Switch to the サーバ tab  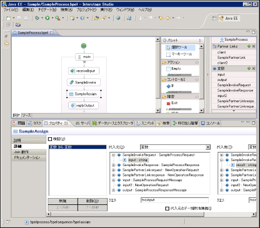(83, 123)
